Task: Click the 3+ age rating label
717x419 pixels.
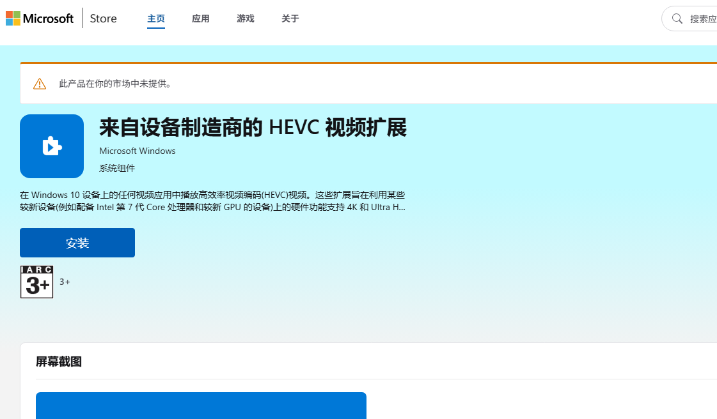Action: tap(65, 282)
